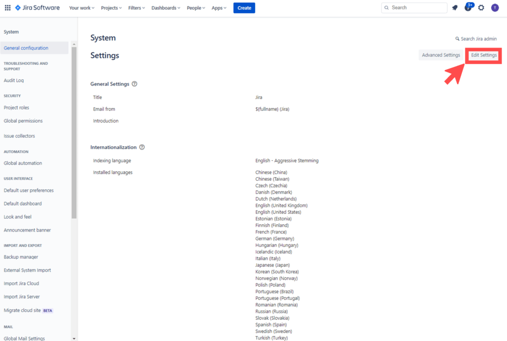This screenshot has width=507, height=341.
Task: Select Global permissions in sidebar
Action: pyautogui.click(x=23, y=121)
